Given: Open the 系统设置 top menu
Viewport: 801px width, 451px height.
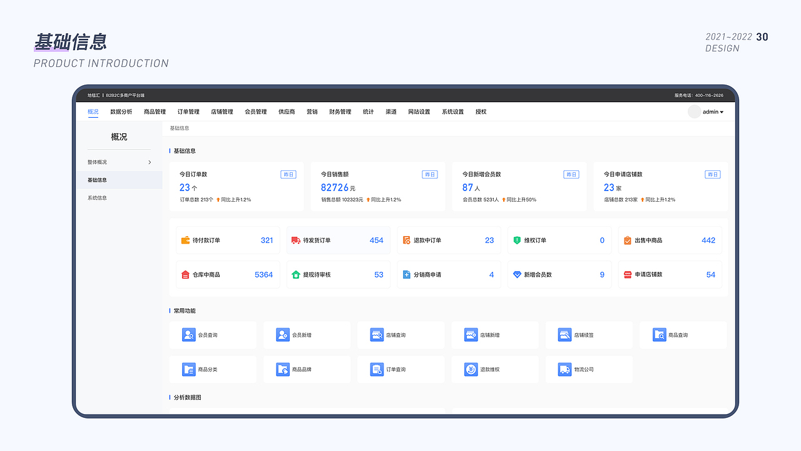Looking at the screenshot, I should tap(453, 112).
